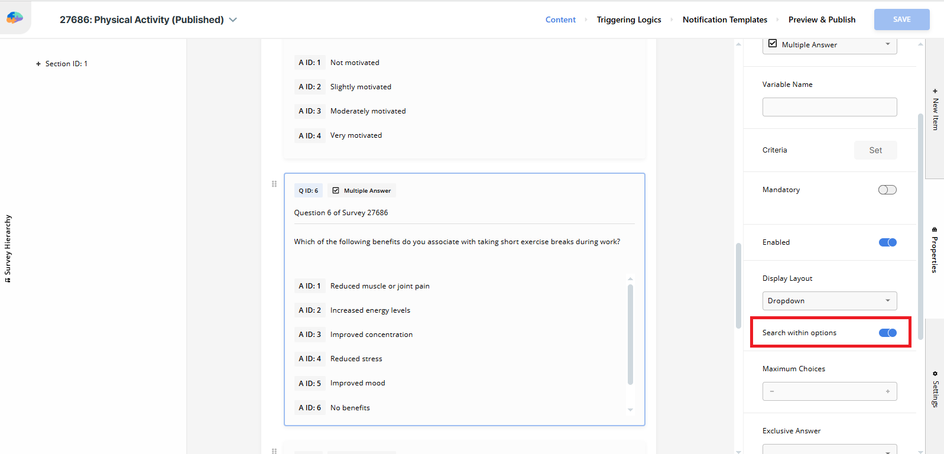Open the Multiple Answer question type dropdown
The image size is (944, 454).
point(829,45)
